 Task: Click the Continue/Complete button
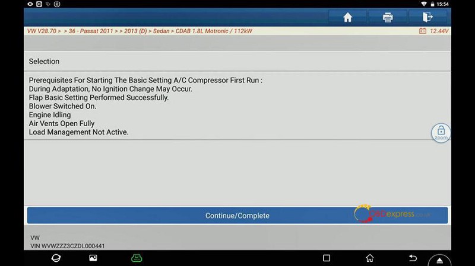click(x=237, y=216)
